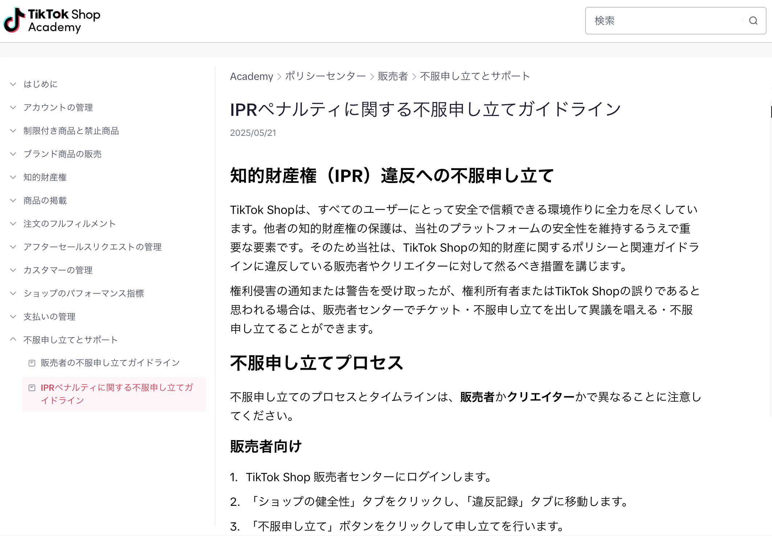The image size is (772, 536).
Task: Expand the アカウントの管理 chevron
Action: (x=13, y=107)
